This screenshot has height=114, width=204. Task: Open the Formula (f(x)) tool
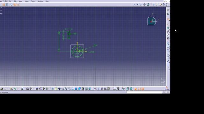(x=27, y=89)
